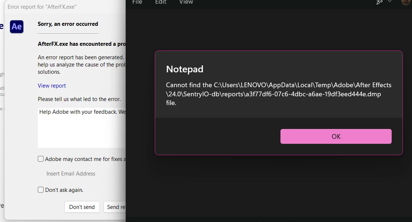The width and height of the screenshot is (412, 222).
Task: Dismiss the Notepad dialog with OK
Action: pos(336,136)
